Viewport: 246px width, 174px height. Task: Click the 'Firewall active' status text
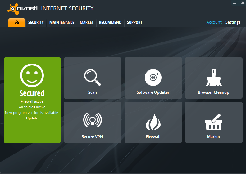pyautogui.click(x=32, y=101)
